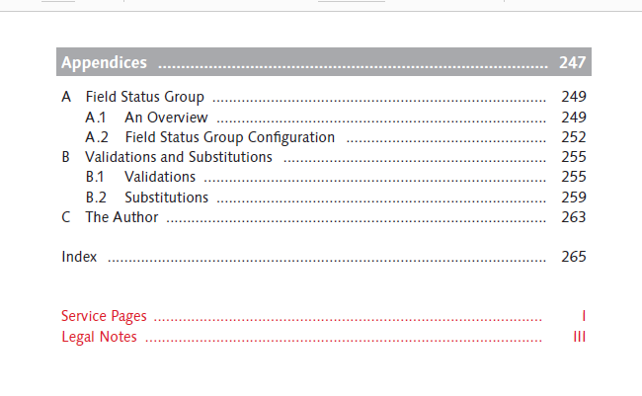Click the B.1 Validations entry

140,177
